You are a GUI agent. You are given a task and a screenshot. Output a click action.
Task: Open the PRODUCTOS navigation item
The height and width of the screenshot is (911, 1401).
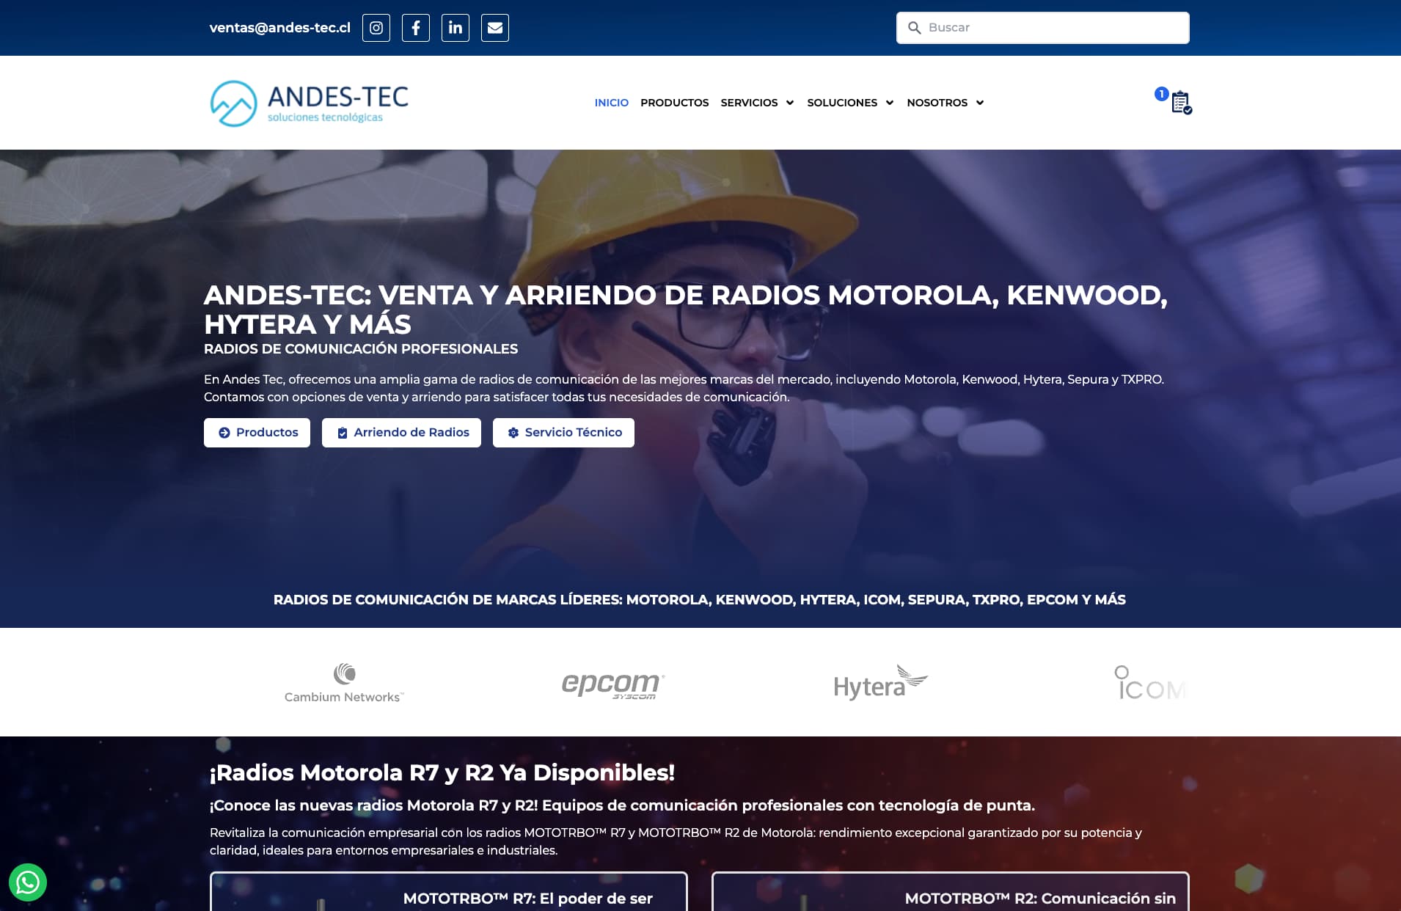pyautogui.click(x=674, y=103)
